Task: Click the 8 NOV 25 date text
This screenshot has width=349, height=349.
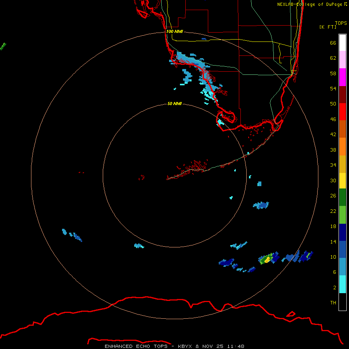Action: click(x=209, y=346)
